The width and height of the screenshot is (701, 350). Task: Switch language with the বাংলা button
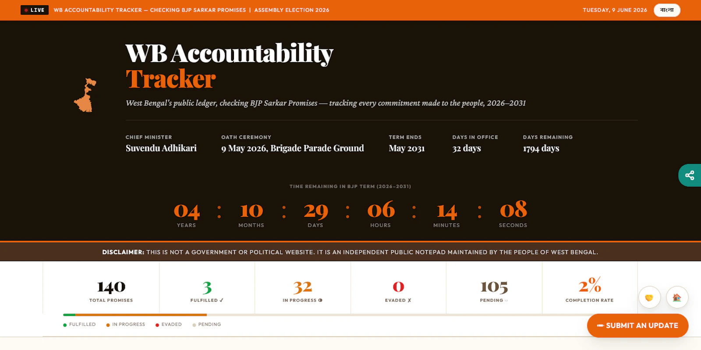pyautogui.click(x=667, y=10)
